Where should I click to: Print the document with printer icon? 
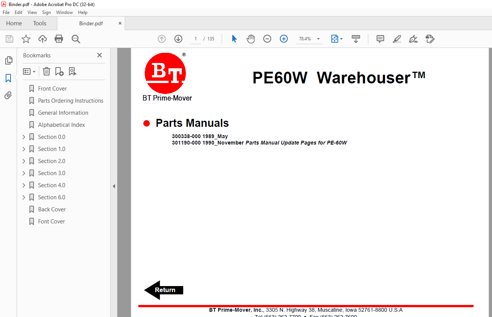click(59, 39)
